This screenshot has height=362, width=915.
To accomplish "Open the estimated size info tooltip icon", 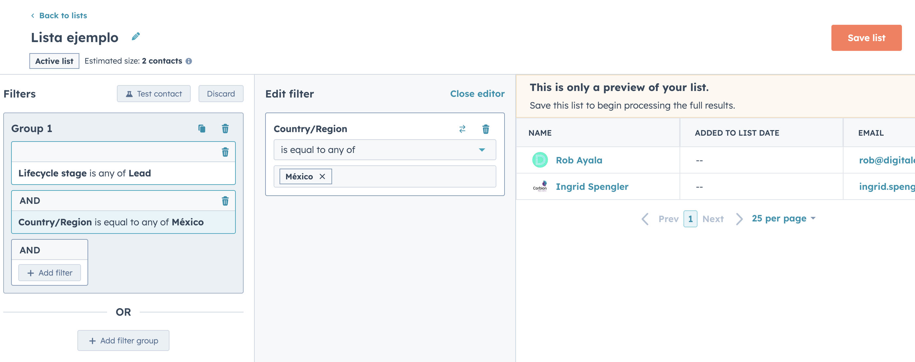I will (x=189, y=61).
